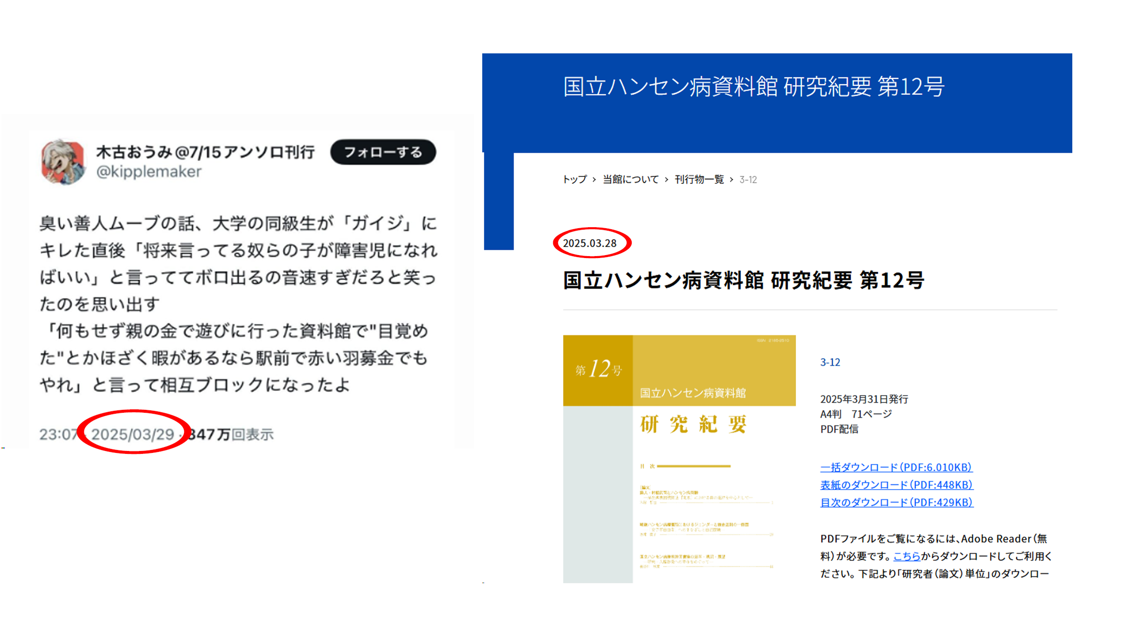The width and height of the screenshot is (1137, 618).
Task: Click the tweet date 2025/03/29
Action: click(x=133, y=434)
